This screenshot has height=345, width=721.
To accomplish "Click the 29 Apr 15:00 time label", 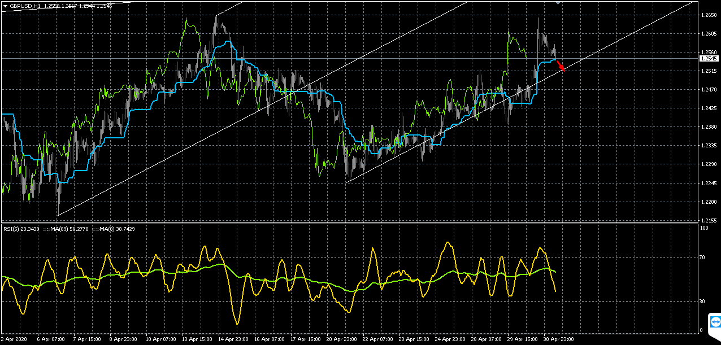I will coord(522,340).
